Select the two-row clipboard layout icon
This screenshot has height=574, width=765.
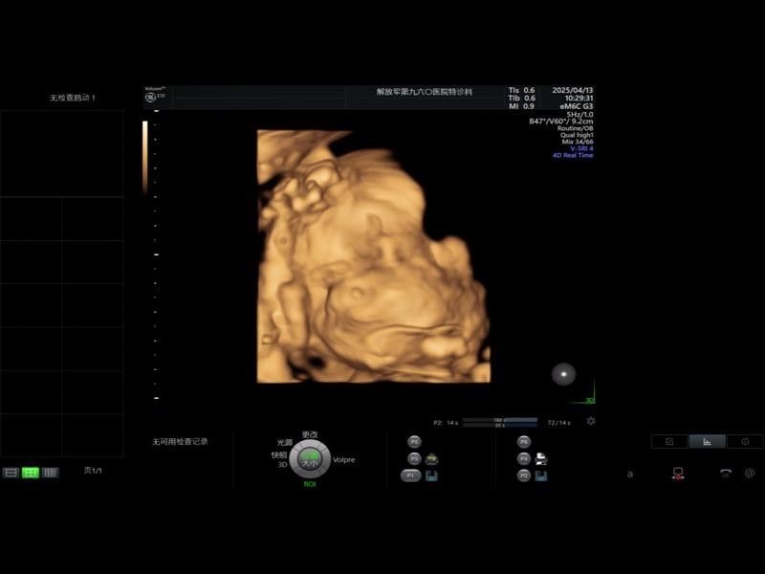(x=11, y=473)
